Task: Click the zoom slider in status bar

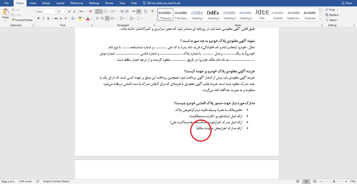Action: pyautogui.click(x=334, y=181)
